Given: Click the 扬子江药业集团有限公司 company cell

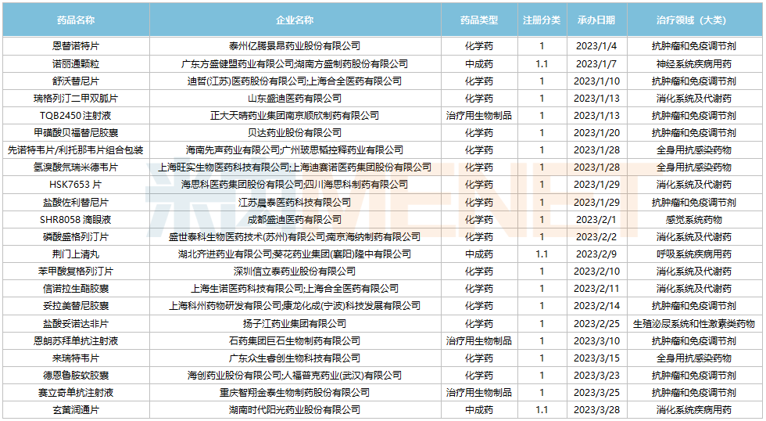Looking at the screenshot, I should coord(295,323).
